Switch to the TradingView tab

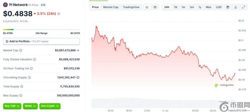pyautogui.click(x=131, y=7)
